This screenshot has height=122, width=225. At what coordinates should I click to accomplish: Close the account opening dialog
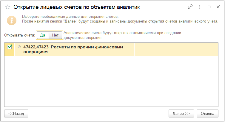pyautogui.click(x=218, y=7)
